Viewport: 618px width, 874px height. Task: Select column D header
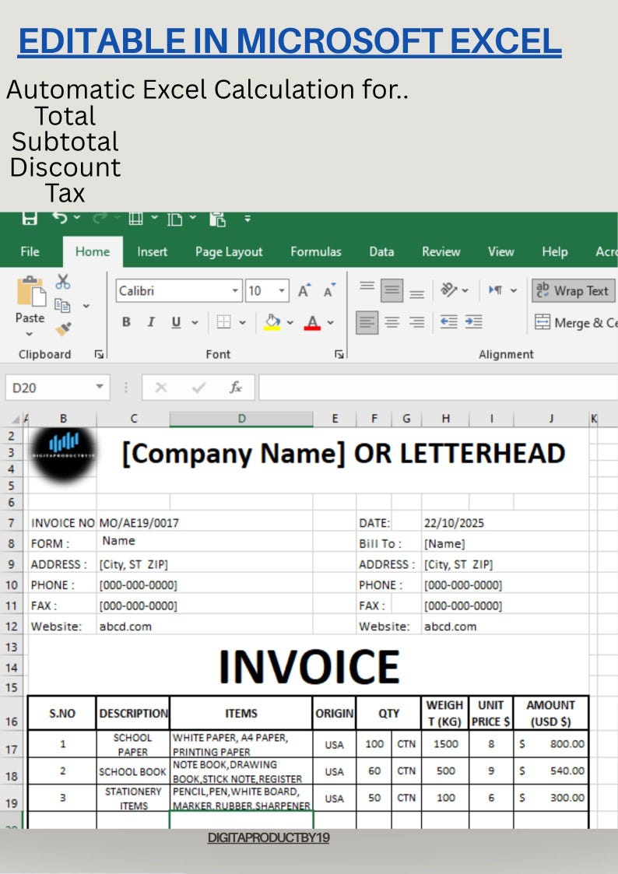(x=241, y=419)
